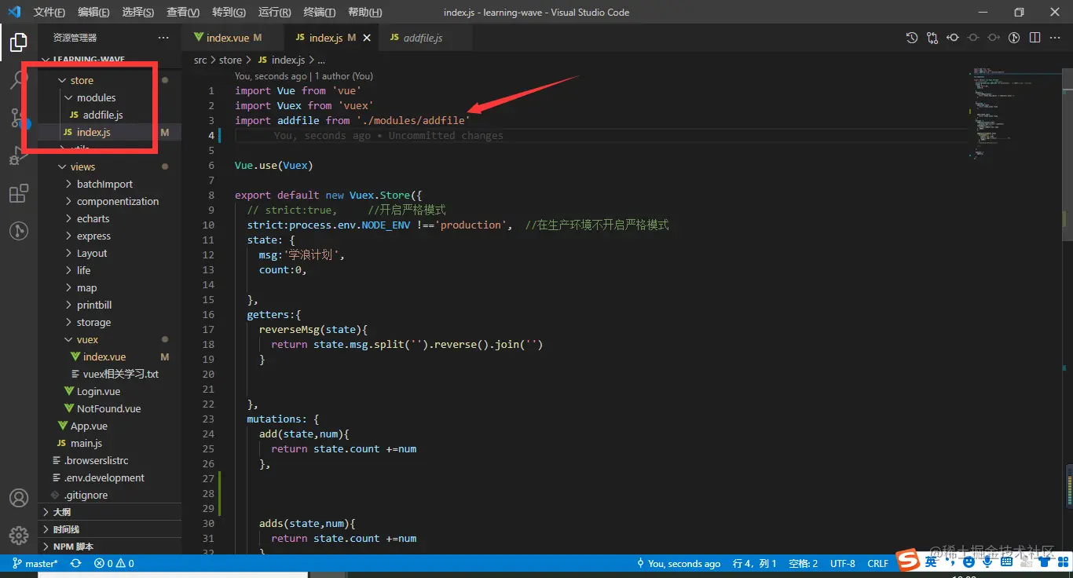Collapse the vuex folder
This screenshot has width=1073, height=578.
coord(87,339)
